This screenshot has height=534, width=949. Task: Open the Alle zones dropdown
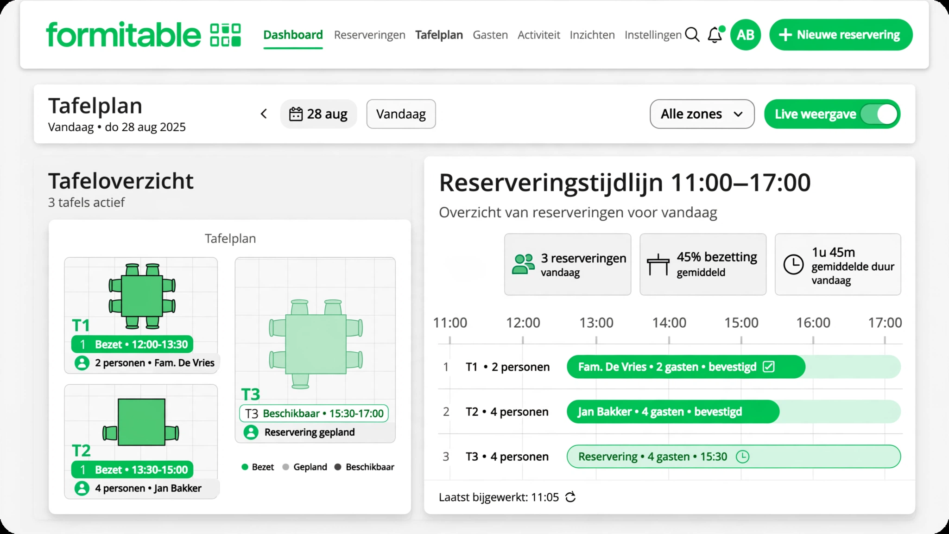tap(702, 114)
